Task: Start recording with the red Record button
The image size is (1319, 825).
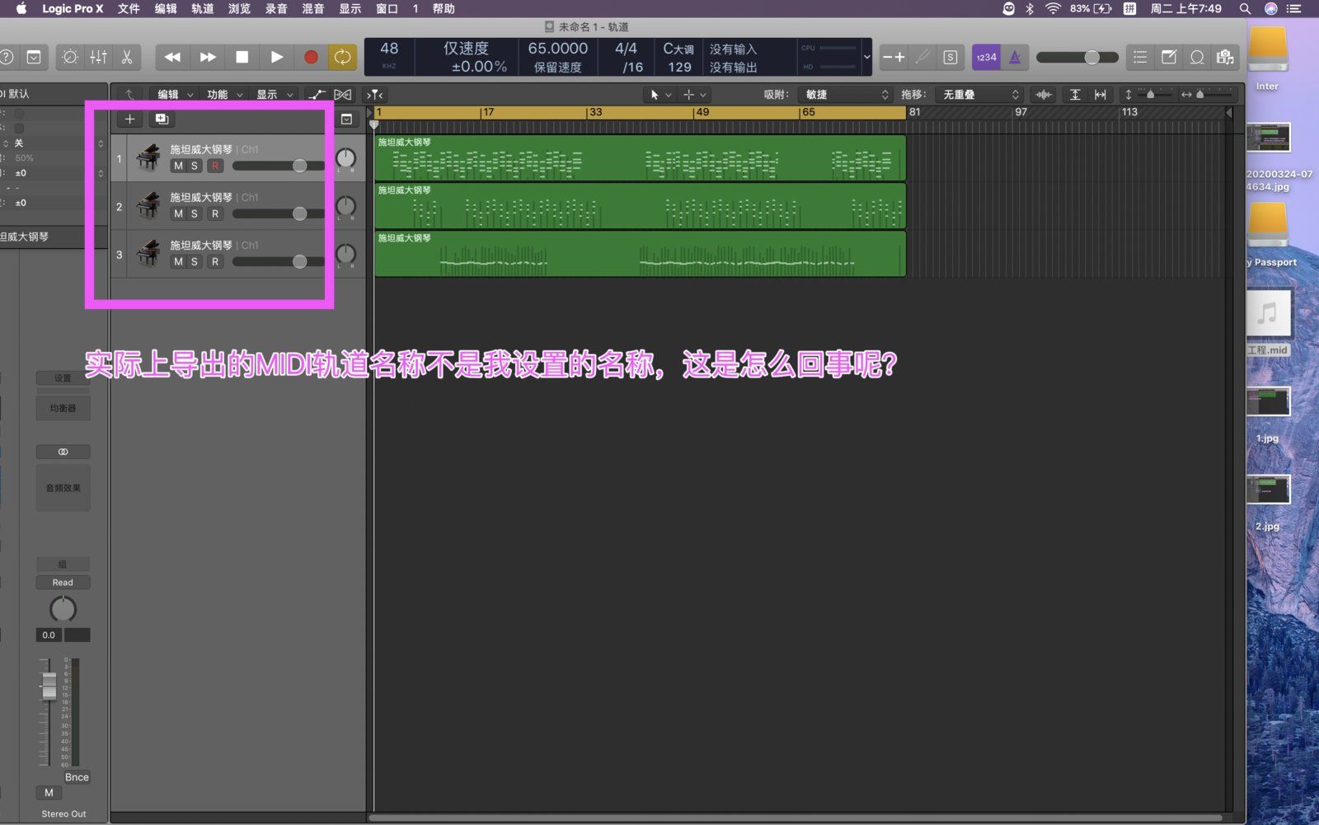Action: coord(311,57)
